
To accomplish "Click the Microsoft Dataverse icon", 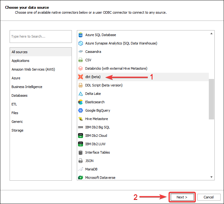I will pos(81,178).
